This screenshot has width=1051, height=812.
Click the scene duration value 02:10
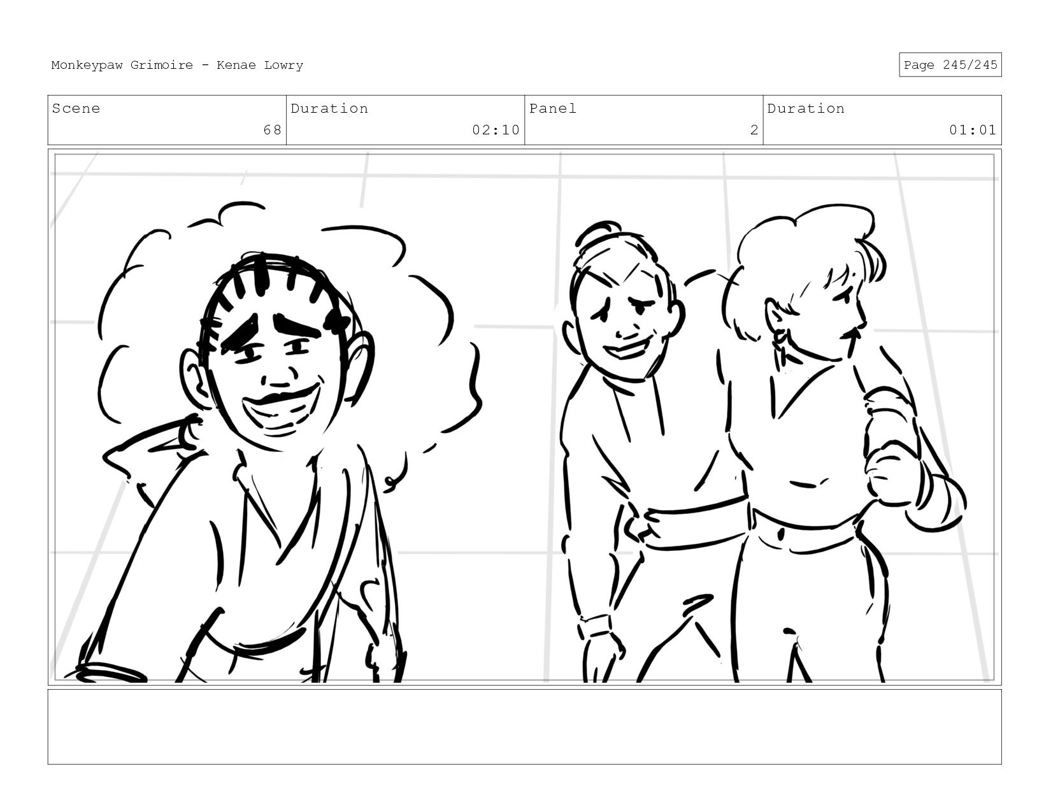click(496, 130)
